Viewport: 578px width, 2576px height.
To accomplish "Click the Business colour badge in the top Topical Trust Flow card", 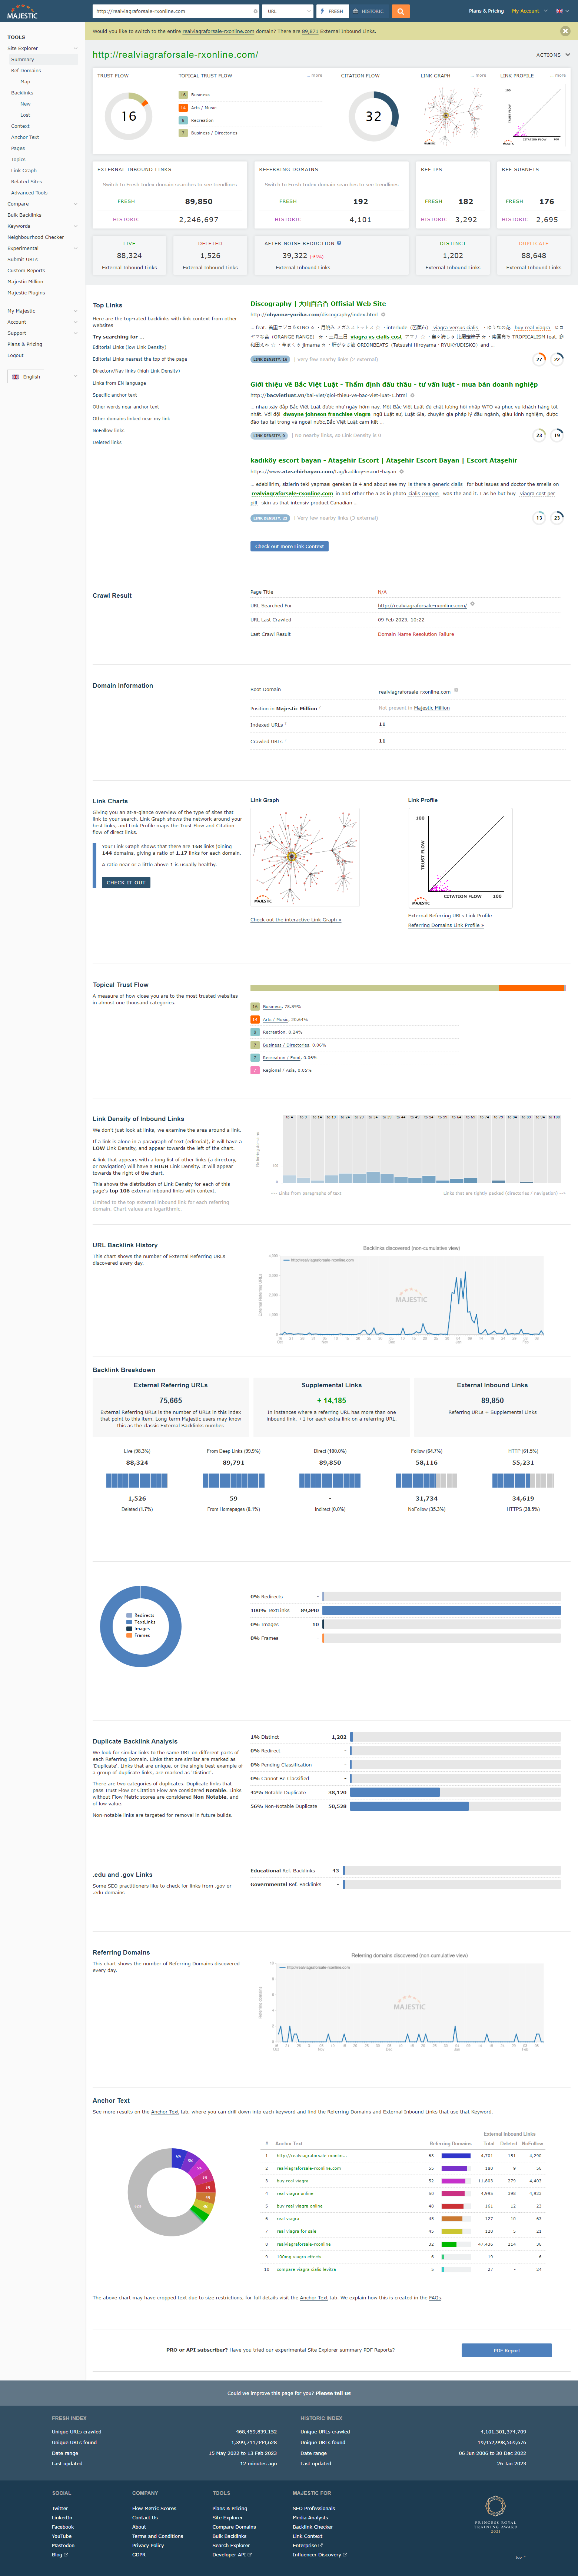I will [183, 95].
